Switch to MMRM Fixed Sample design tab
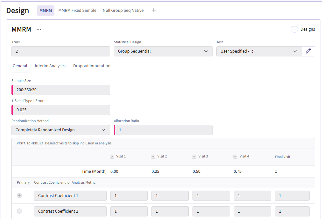 pyautogui.click(x=77, y=10)
